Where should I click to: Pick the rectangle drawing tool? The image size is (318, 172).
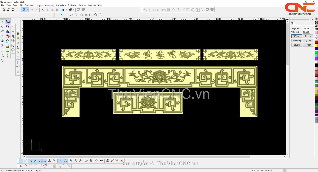point(91,15)
